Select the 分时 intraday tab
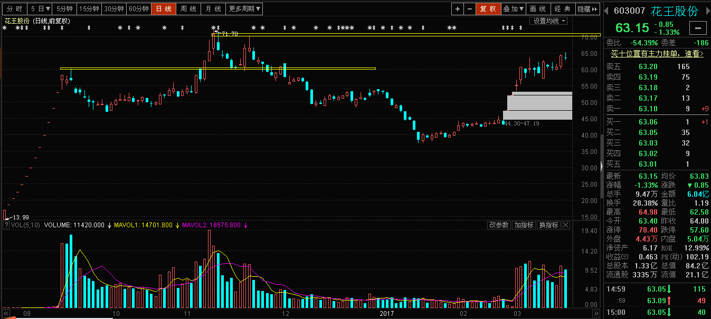Screen dimensions: 711x319 coord(14,9)
